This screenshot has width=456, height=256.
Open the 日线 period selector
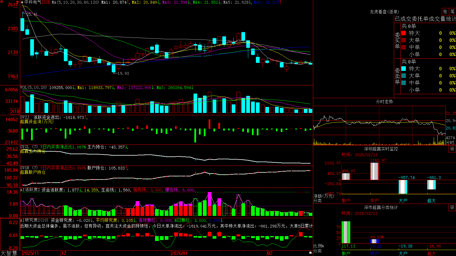(46, 2)
